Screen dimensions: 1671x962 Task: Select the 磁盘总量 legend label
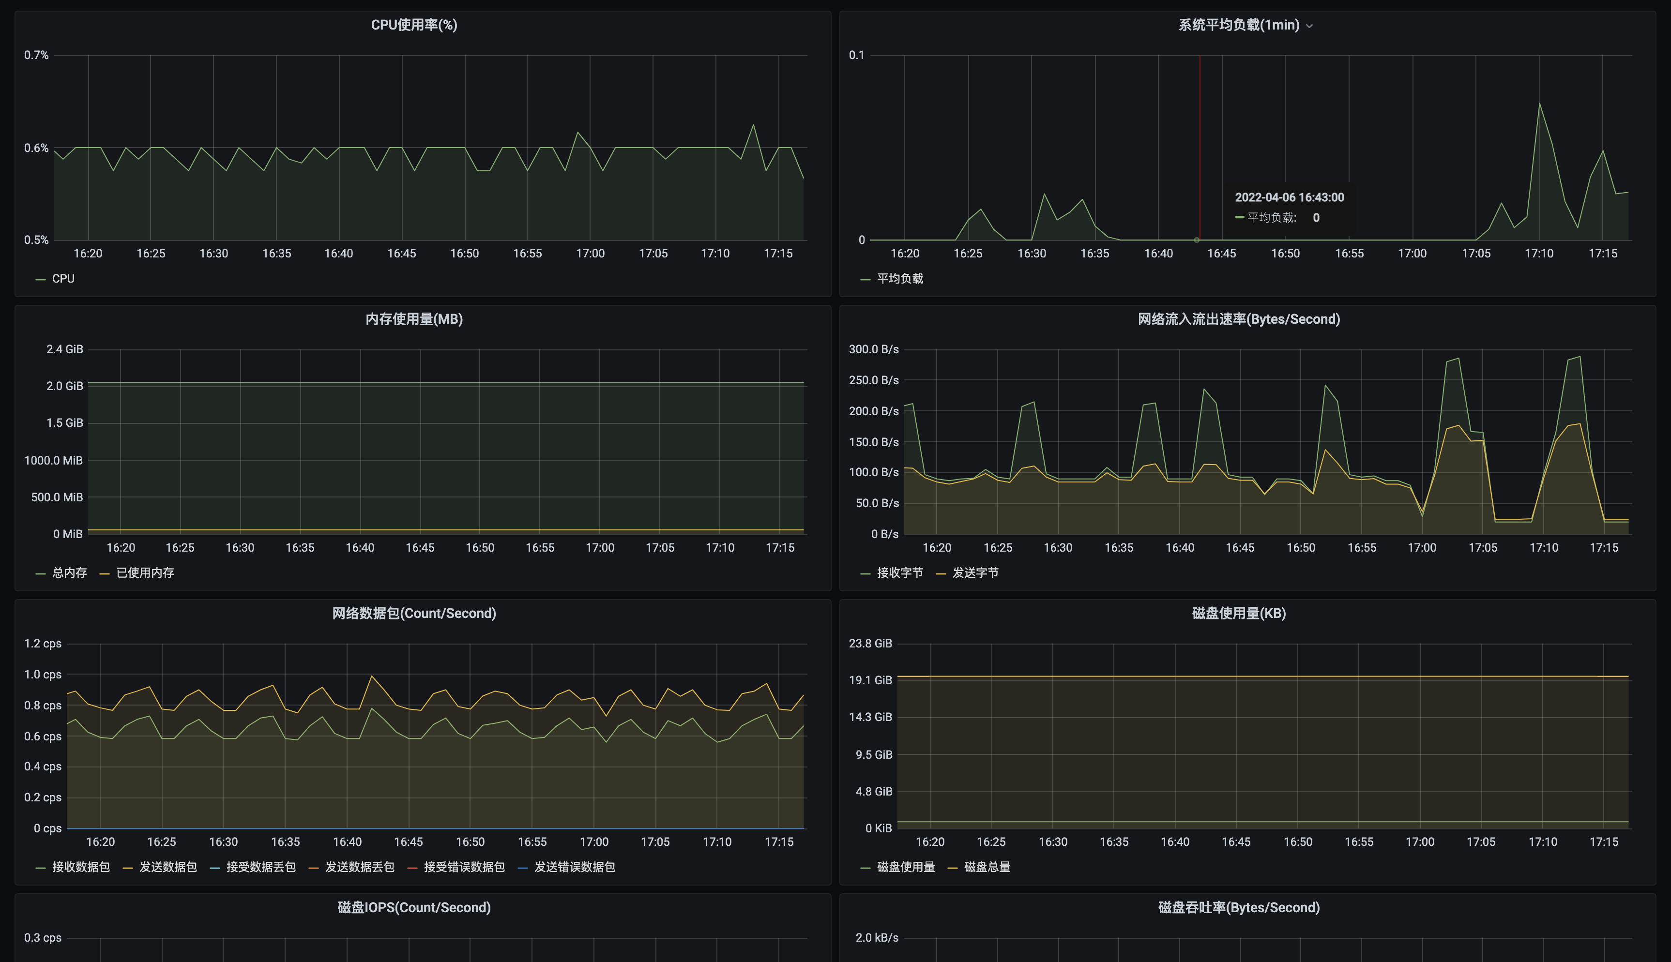(987, 867)
